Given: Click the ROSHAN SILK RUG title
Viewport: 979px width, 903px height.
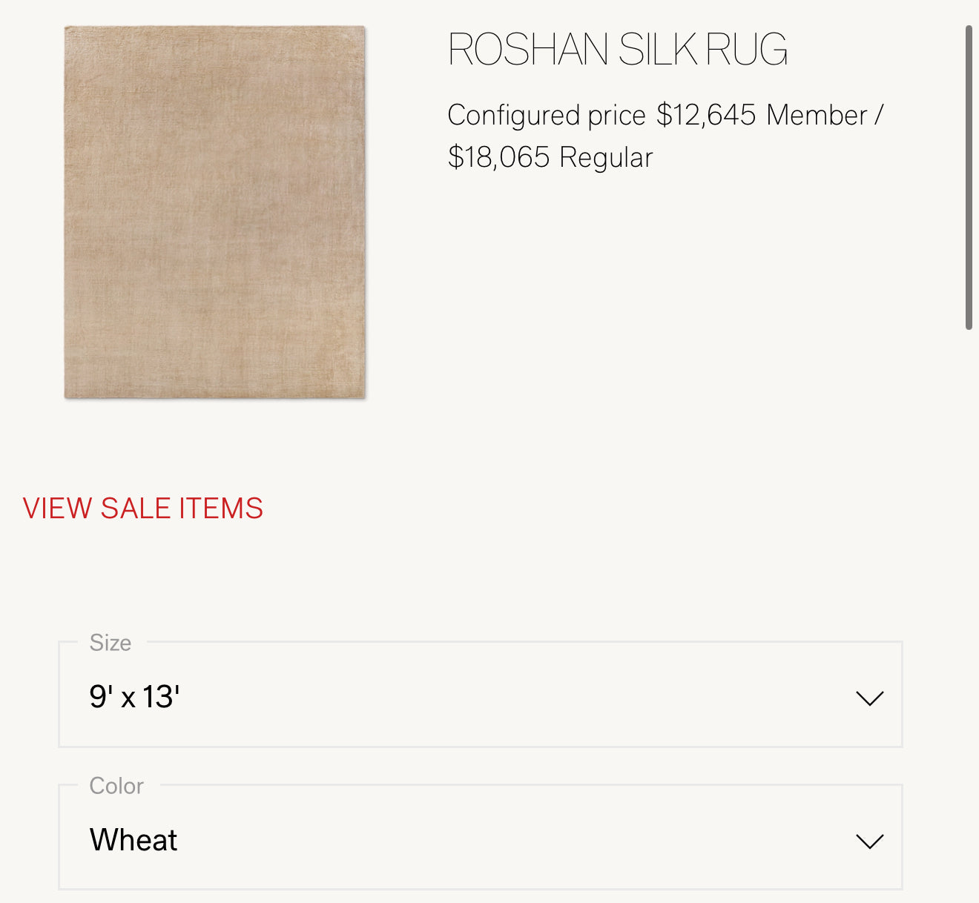Looking at the screenshot, I should point(618,50).
